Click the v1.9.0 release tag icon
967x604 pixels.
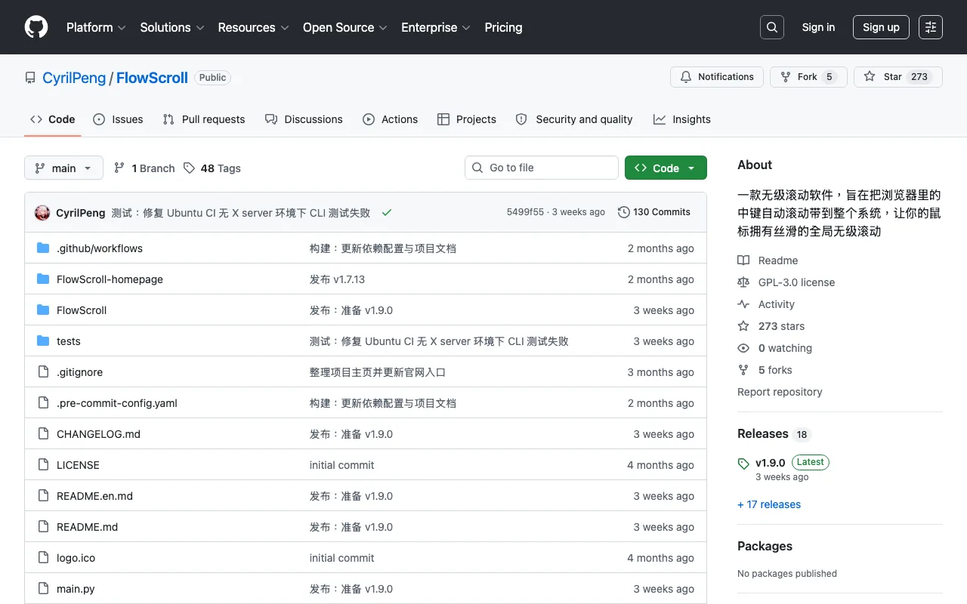743,464
